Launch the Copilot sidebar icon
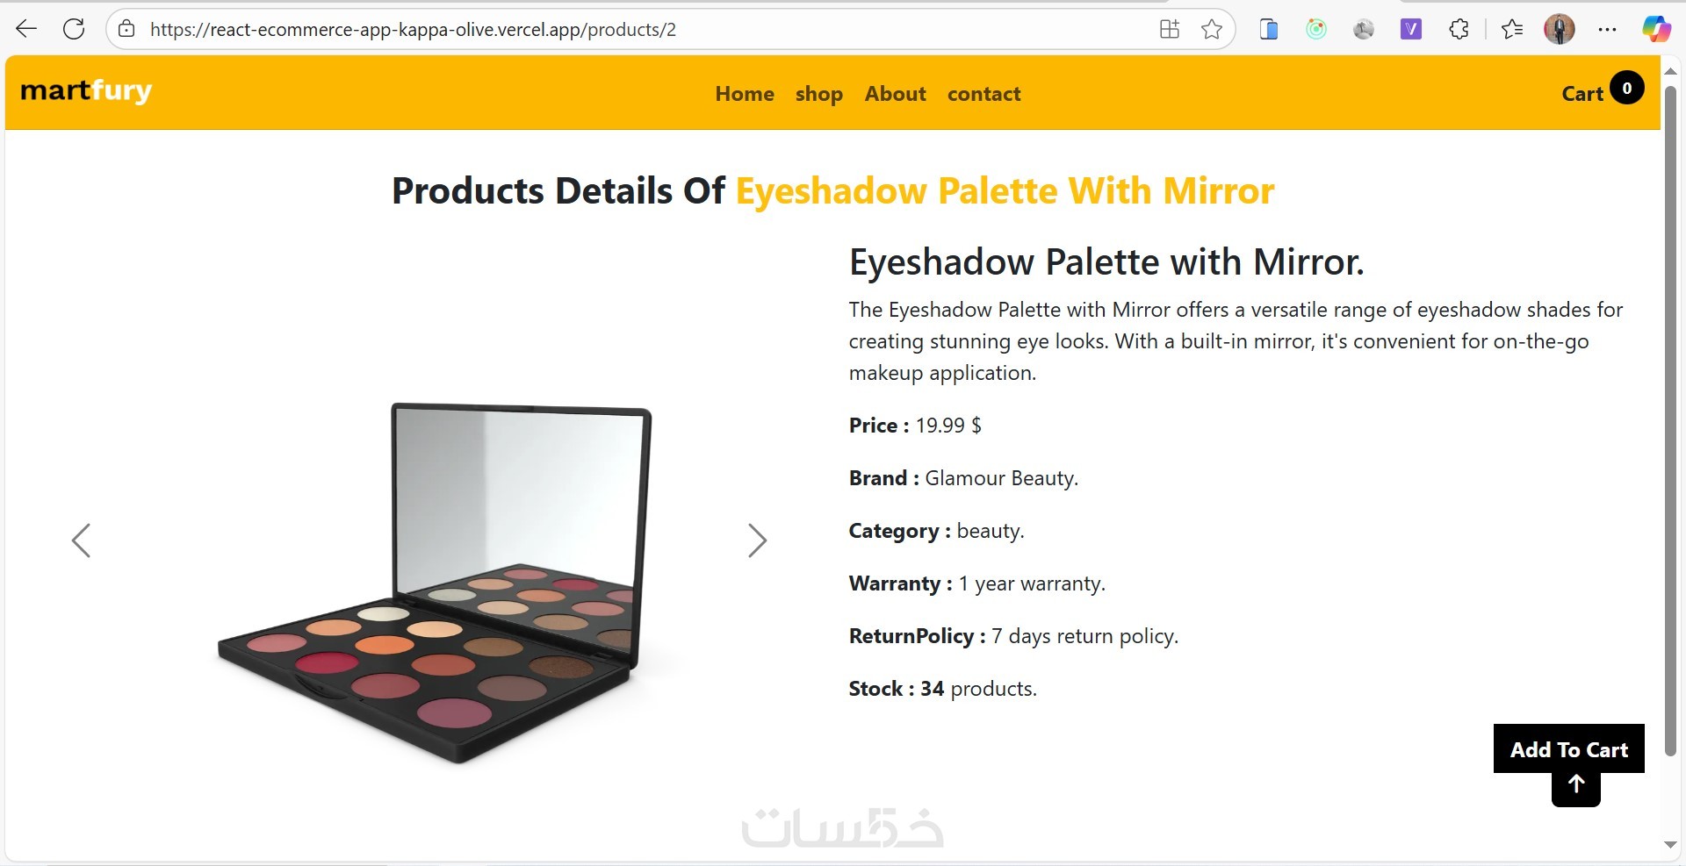The width and height of the screenshot is (1686, 866). point(1656,29)
